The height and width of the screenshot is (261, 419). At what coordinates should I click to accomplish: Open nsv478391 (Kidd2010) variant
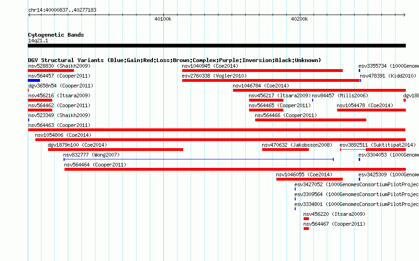point(388,76)
